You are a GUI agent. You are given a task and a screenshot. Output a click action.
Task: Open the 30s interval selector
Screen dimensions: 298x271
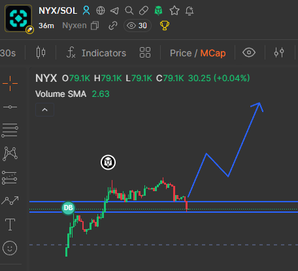(8, 53)
